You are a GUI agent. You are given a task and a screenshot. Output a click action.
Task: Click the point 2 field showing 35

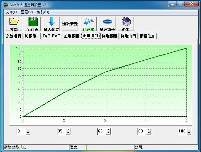[62, 131]
